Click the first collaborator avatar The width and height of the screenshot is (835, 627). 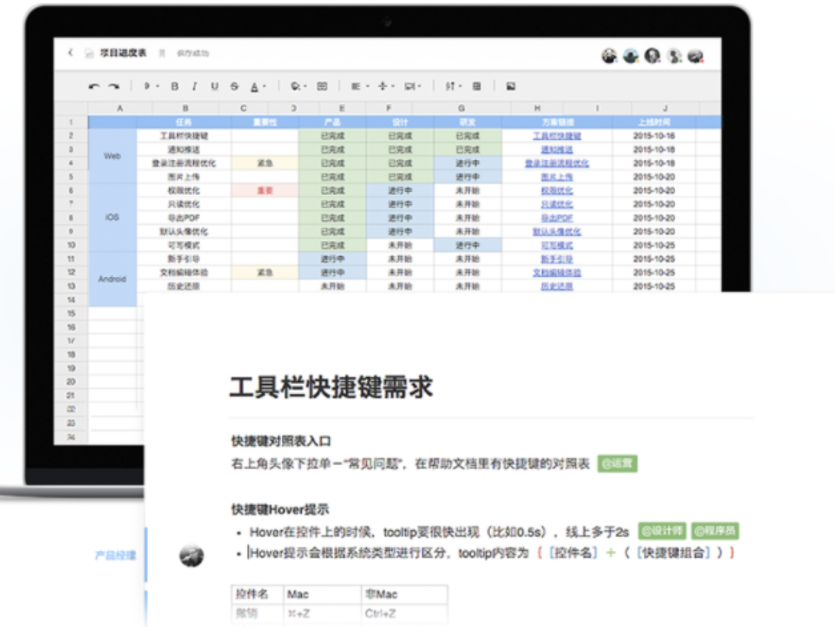609,57
